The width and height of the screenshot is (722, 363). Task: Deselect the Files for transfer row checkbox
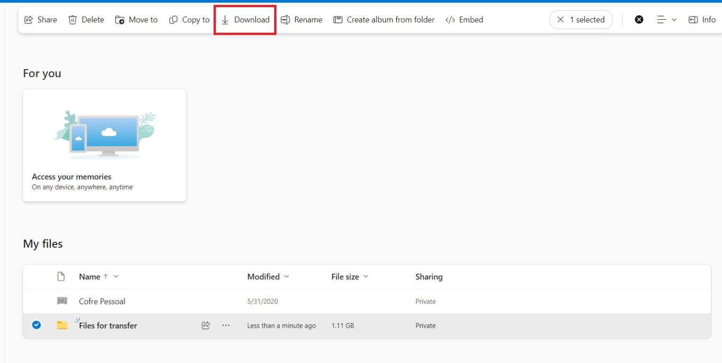36,325
